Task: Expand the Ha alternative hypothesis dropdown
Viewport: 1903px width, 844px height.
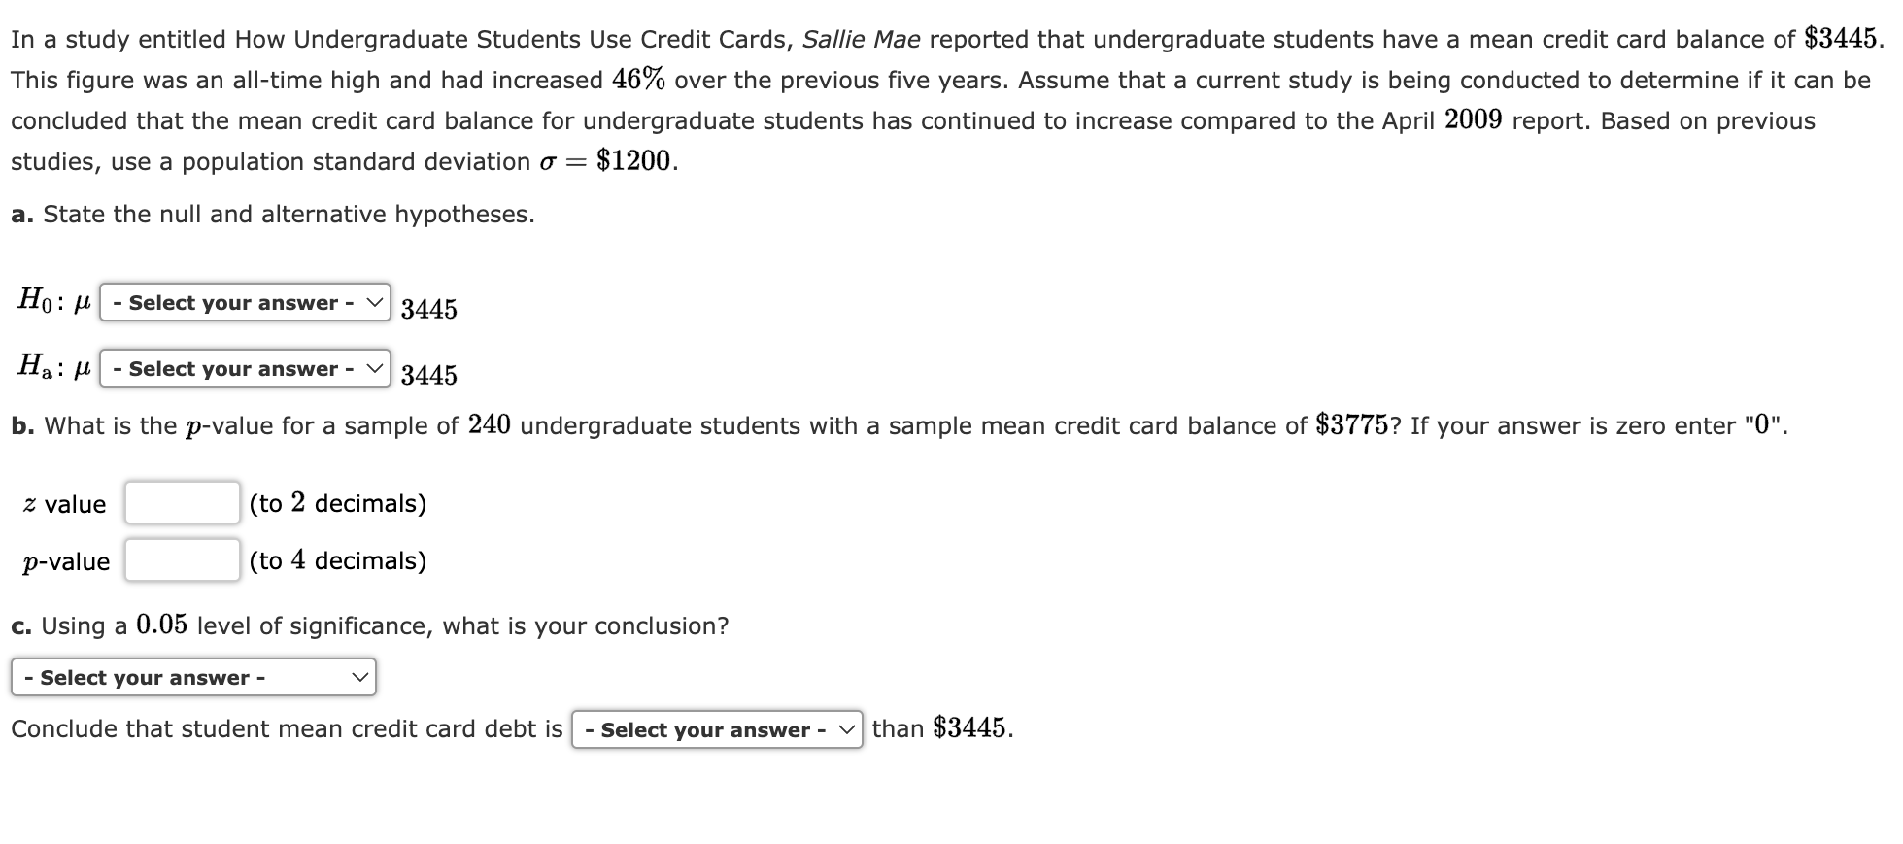Action: point(244,369)
